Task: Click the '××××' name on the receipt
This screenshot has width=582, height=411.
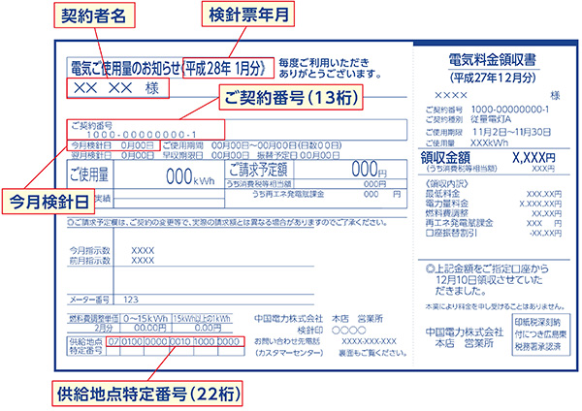Action: pyautogui.click(x=451, y=96)
